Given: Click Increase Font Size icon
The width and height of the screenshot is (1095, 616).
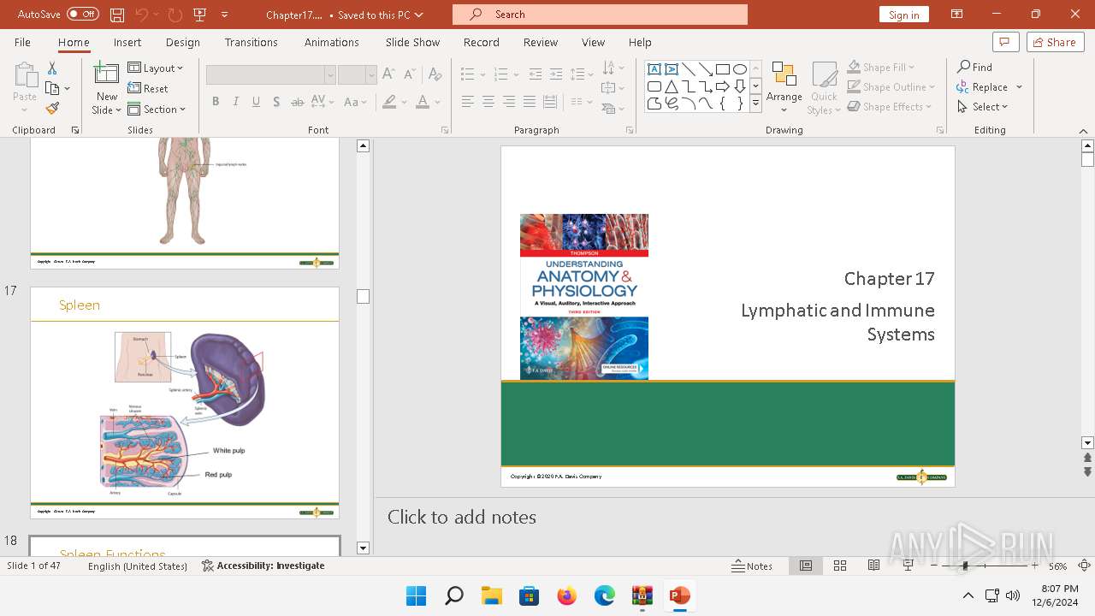Looking at the screenshot, I should (388, 74).
